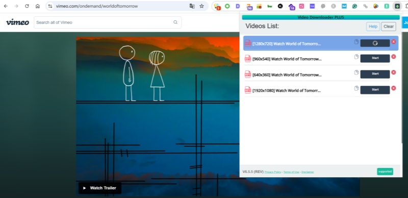Click the loading button on 1280x720 row
This screenshot has height=198, width=408.
(x=375, y=43)
